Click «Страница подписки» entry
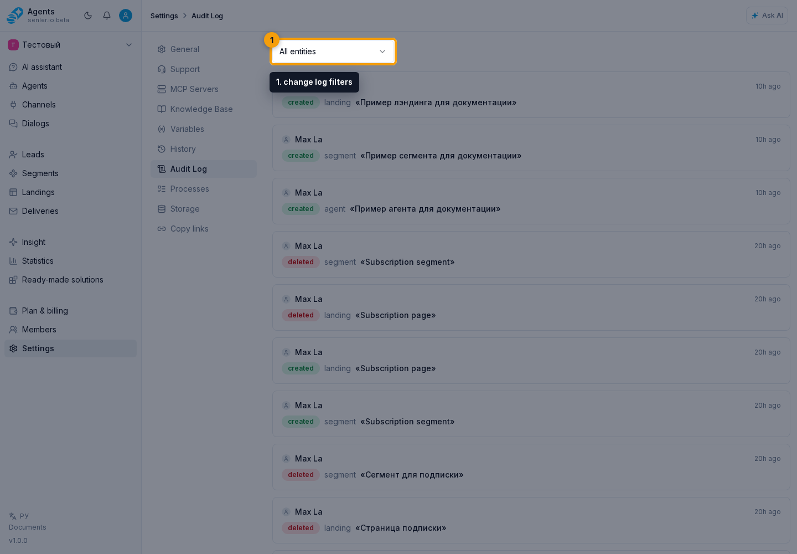The width and height of the screenshot is (797, 554). point(531,520)
